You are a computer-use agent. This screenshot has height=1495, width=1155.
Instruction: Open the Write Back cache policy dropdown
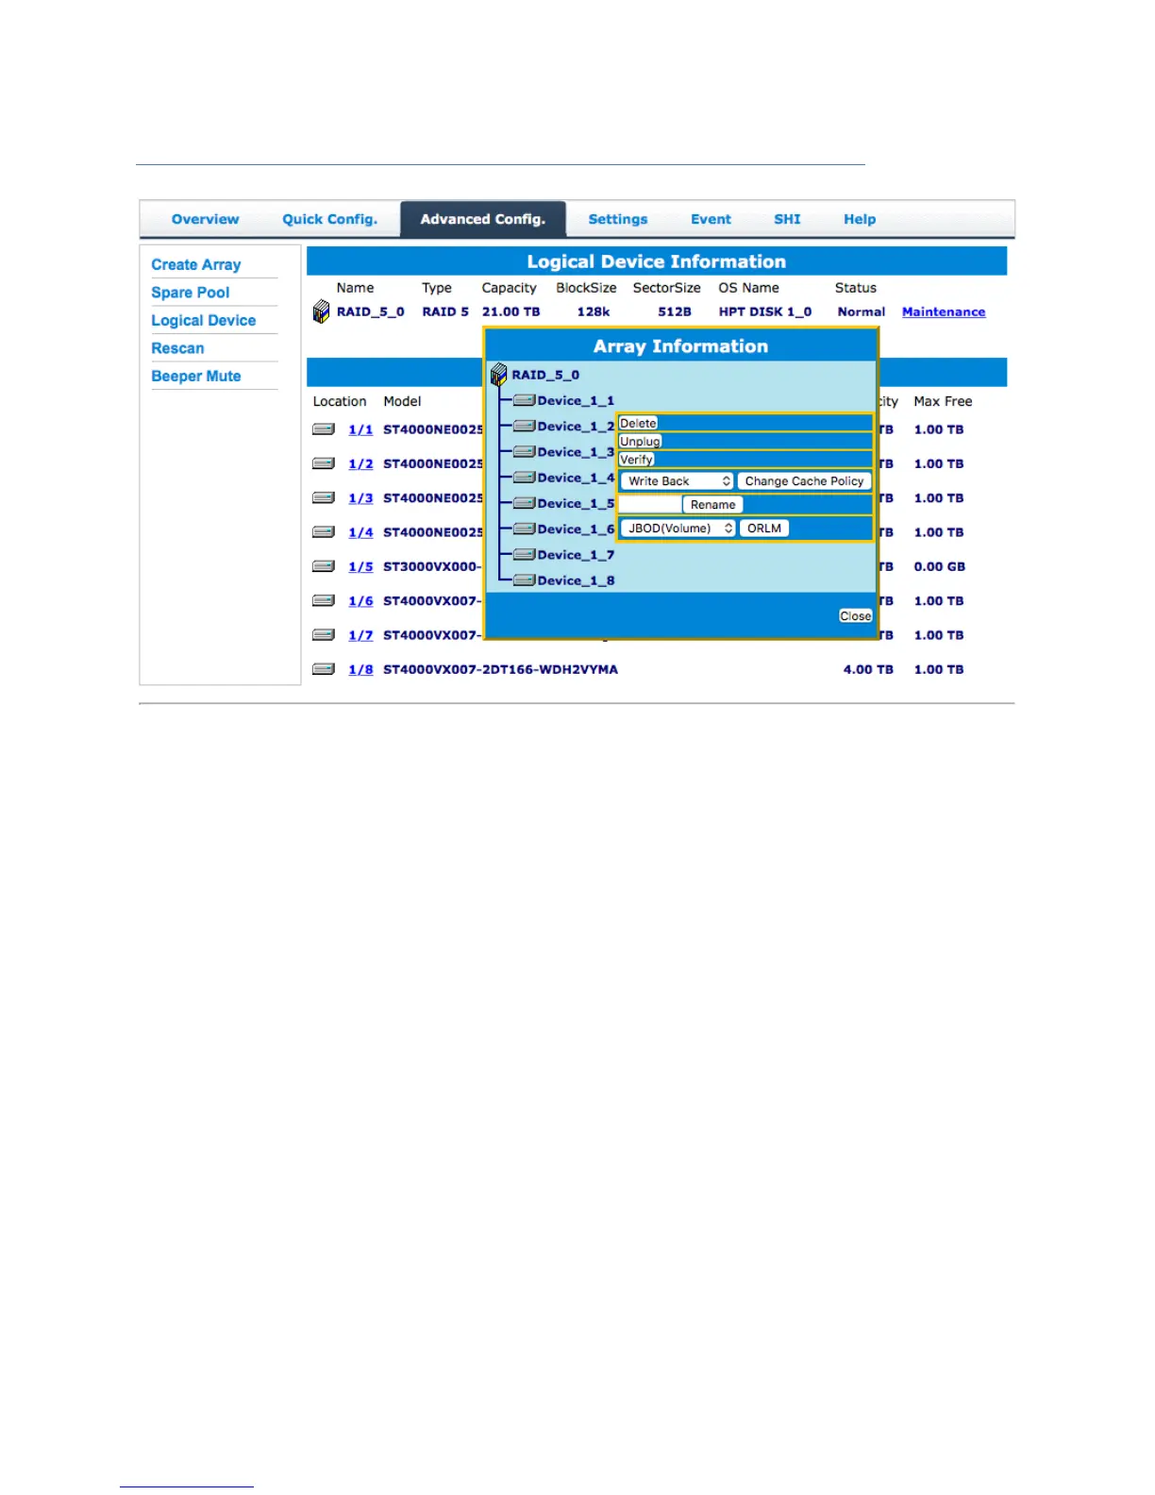(677, 481)
